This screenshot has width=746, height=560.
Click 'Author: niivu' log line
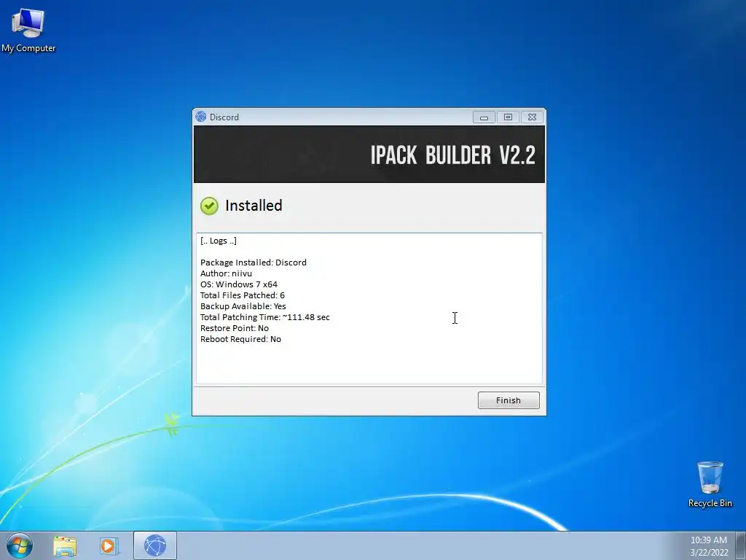coord(226,273)
